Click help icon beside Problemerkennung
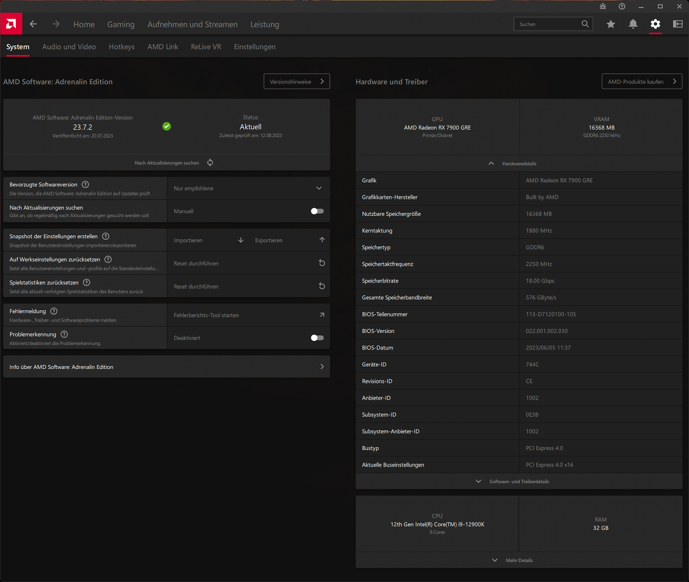Screen dimensions: 689x582 64,334
